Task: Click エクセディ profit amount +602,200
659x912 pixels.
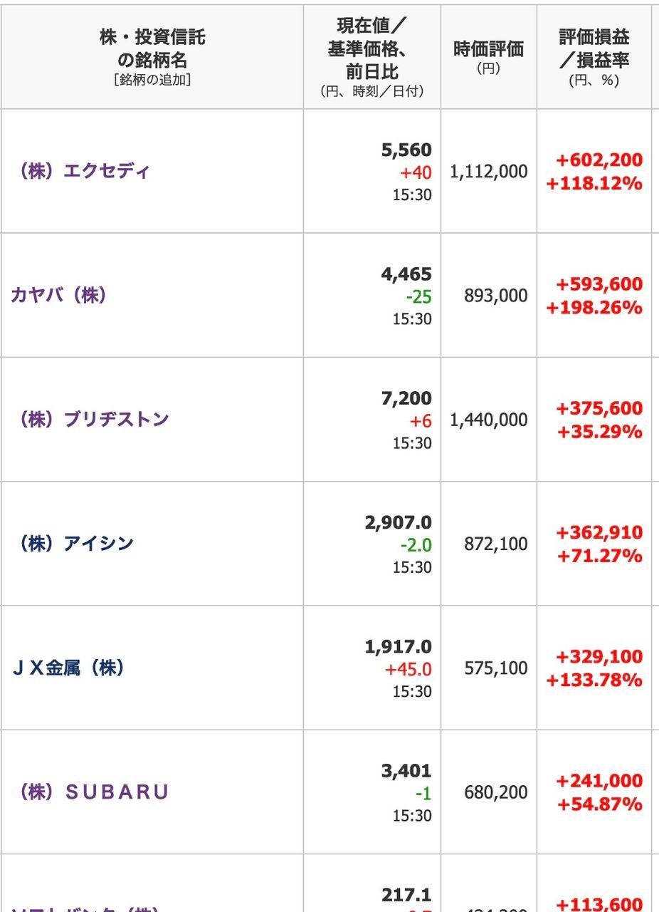Action: [599, 160]
